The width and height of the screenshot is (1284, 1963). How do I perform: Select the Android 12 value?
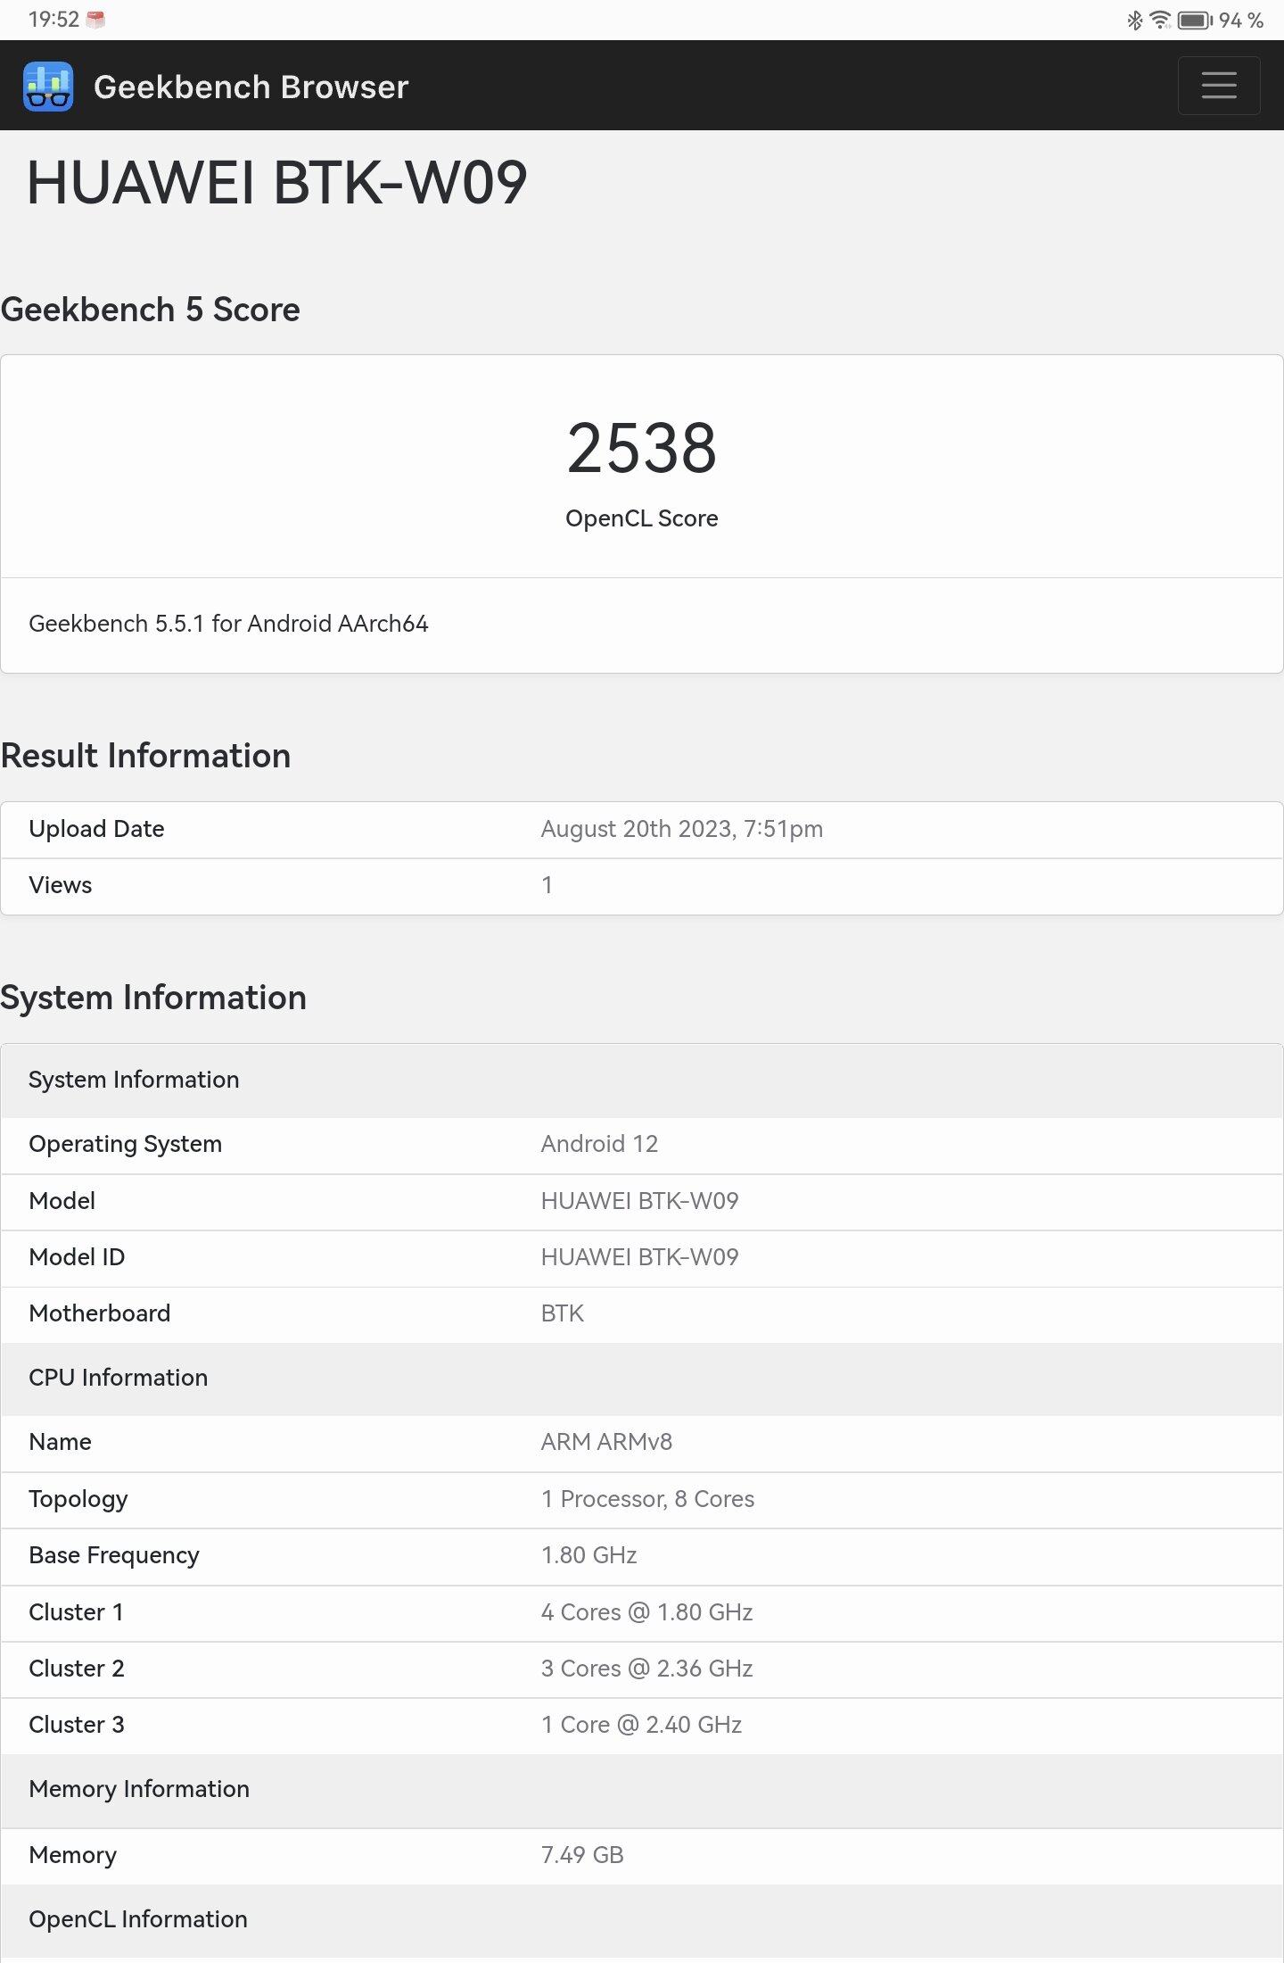(x=599, y=1144)
